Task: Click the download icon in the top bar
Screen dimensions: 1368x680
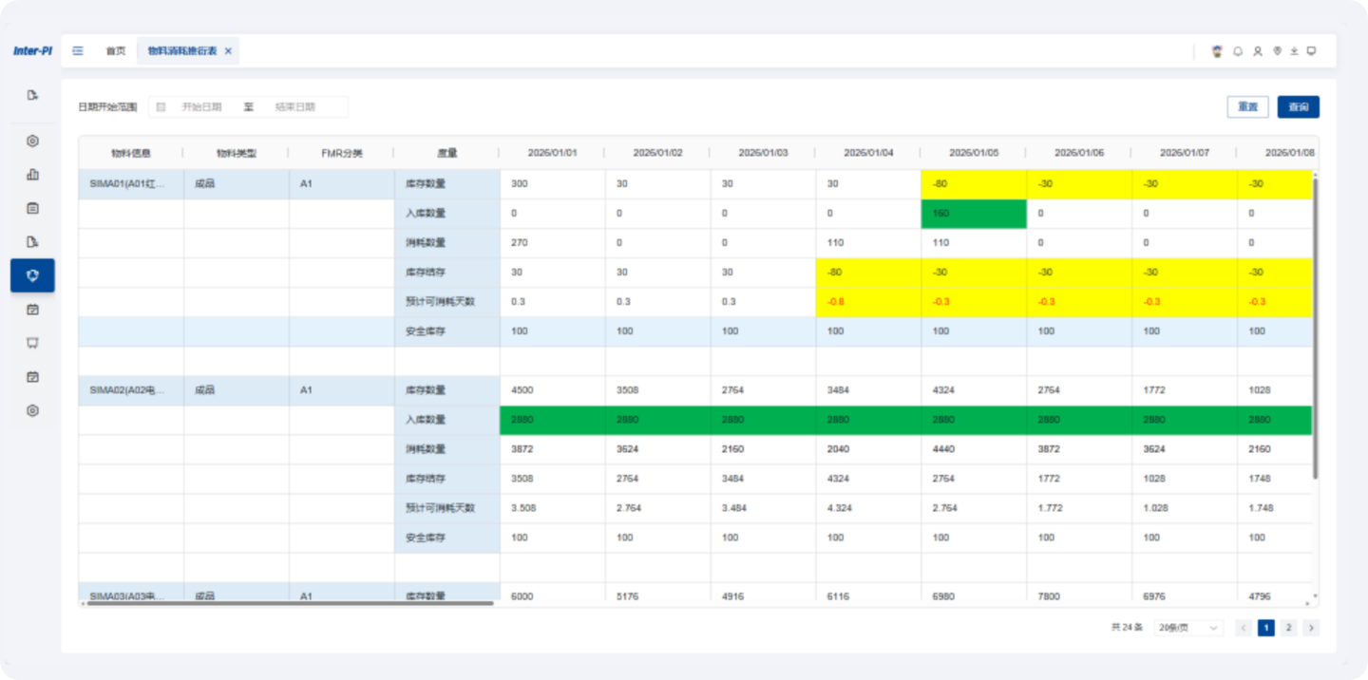Action: click(1294, 51)
